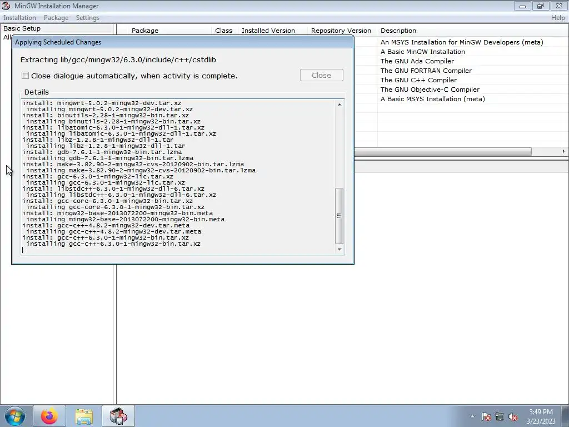Select 'The GNU FORTRAN Compiler' row

pos(426,71)
